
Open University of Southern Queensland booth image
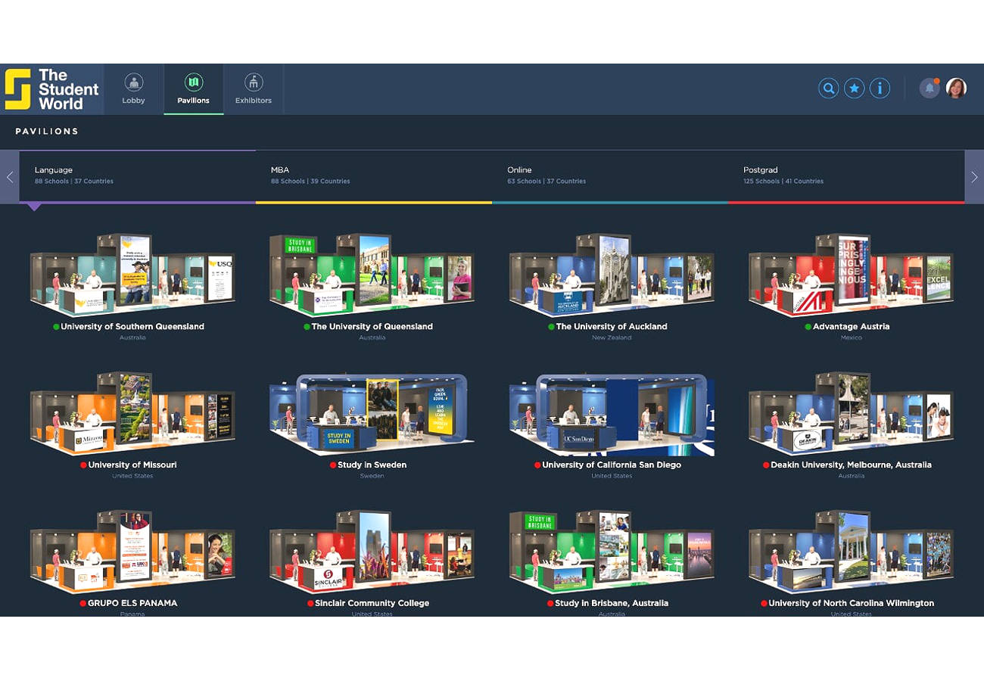pos(132,275)
